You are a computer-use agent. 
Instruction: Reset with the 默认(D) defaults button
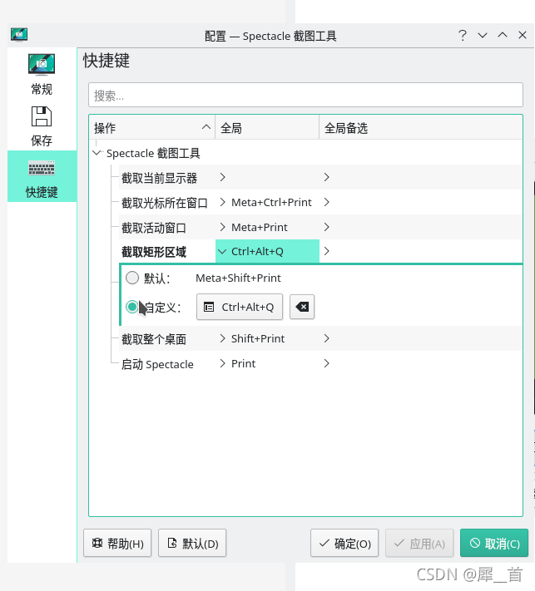coord(192,543)
